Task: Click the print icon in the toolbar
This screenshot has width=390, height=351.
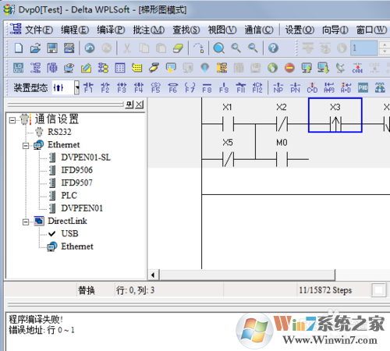Action: [69, 48]
